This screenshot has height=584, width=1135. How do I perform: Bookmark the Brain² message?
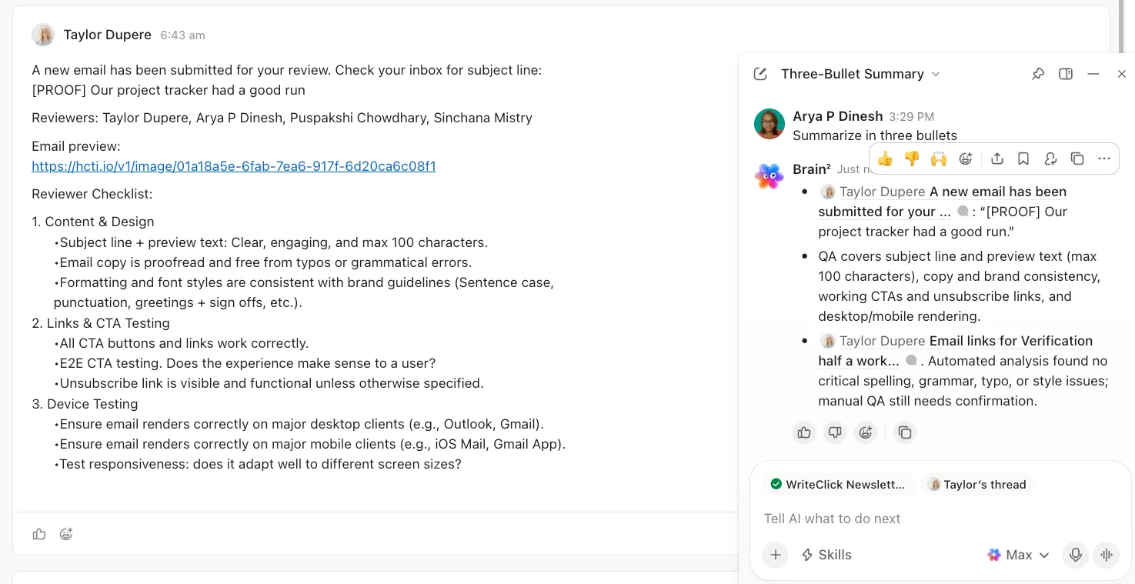coord(1023,159)
